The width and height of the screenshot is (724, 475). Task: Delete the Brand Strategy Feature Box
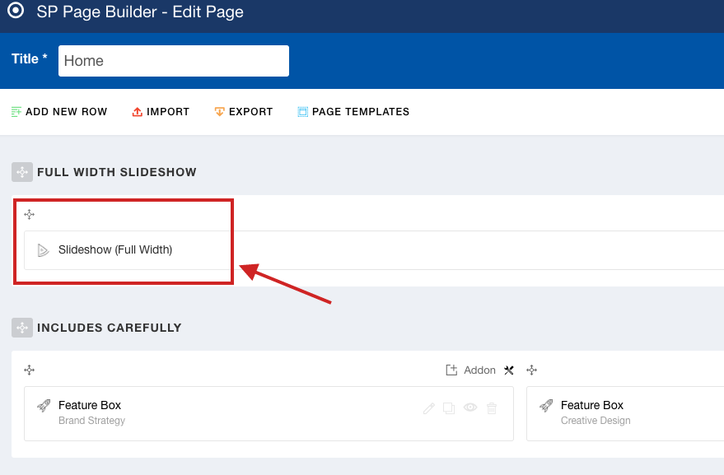(492, 408)
